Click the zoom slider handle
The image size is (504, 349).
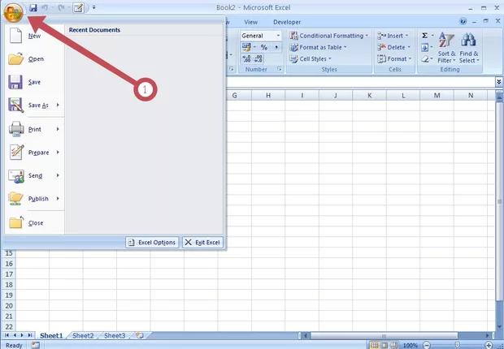click(x=457, y=346)
